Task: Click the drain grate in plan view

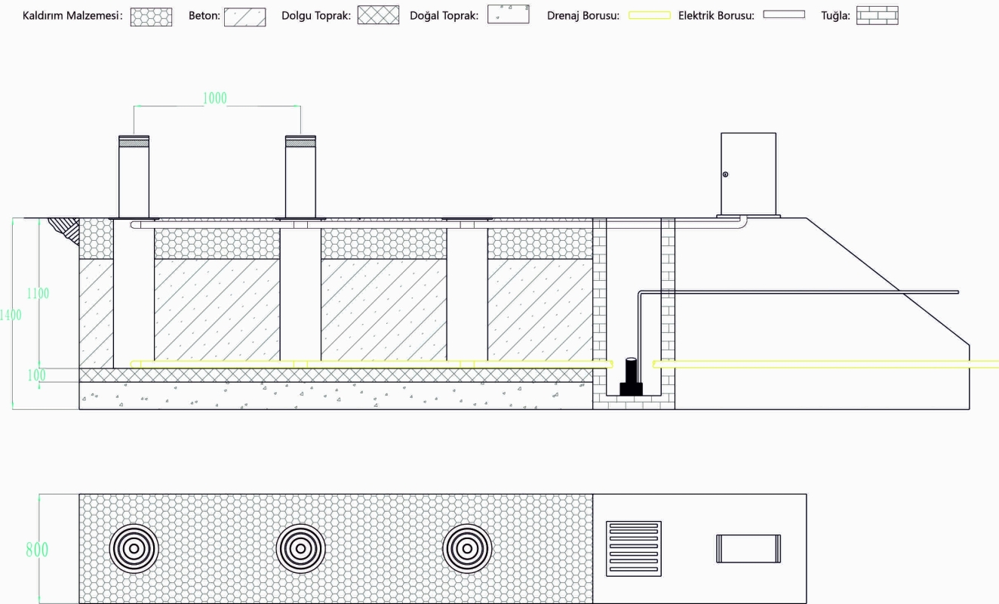Action: (634, 548)
